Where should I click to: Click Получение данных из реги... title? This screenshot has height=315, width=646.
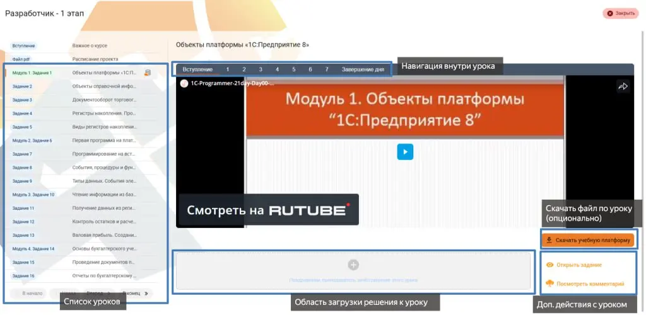(104, 208)
